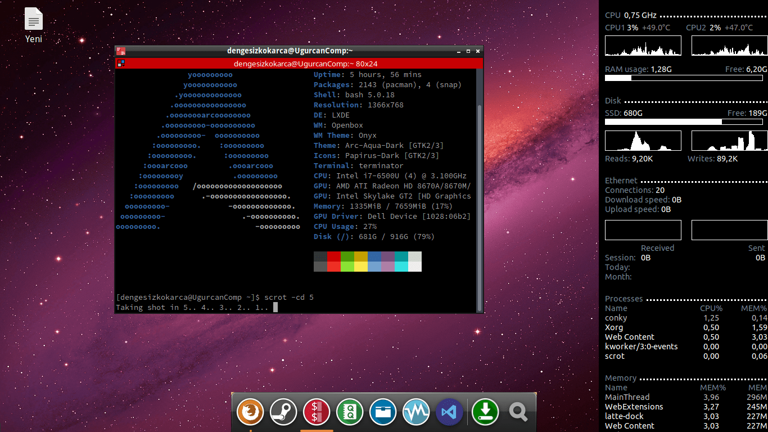Launch the system monitor pulse icon
The image size is (768, 432).
click(x=416, y=412)
